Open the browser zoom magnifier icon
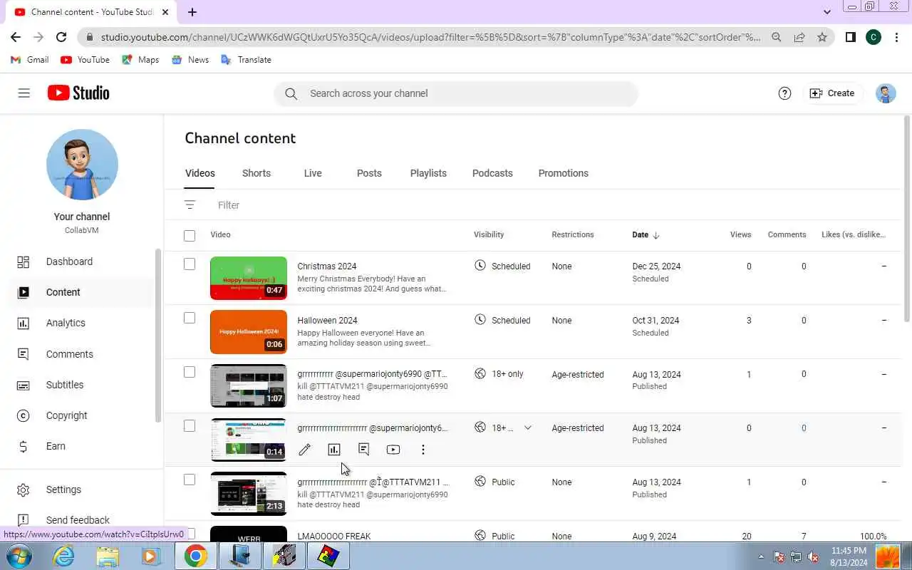Screen dimensions: 912x570 pyautogui.click(x=777, y=37)
